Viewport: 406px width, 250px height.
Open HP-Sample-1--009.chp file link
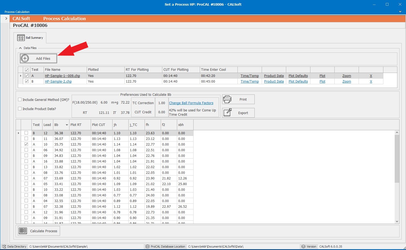62,76
